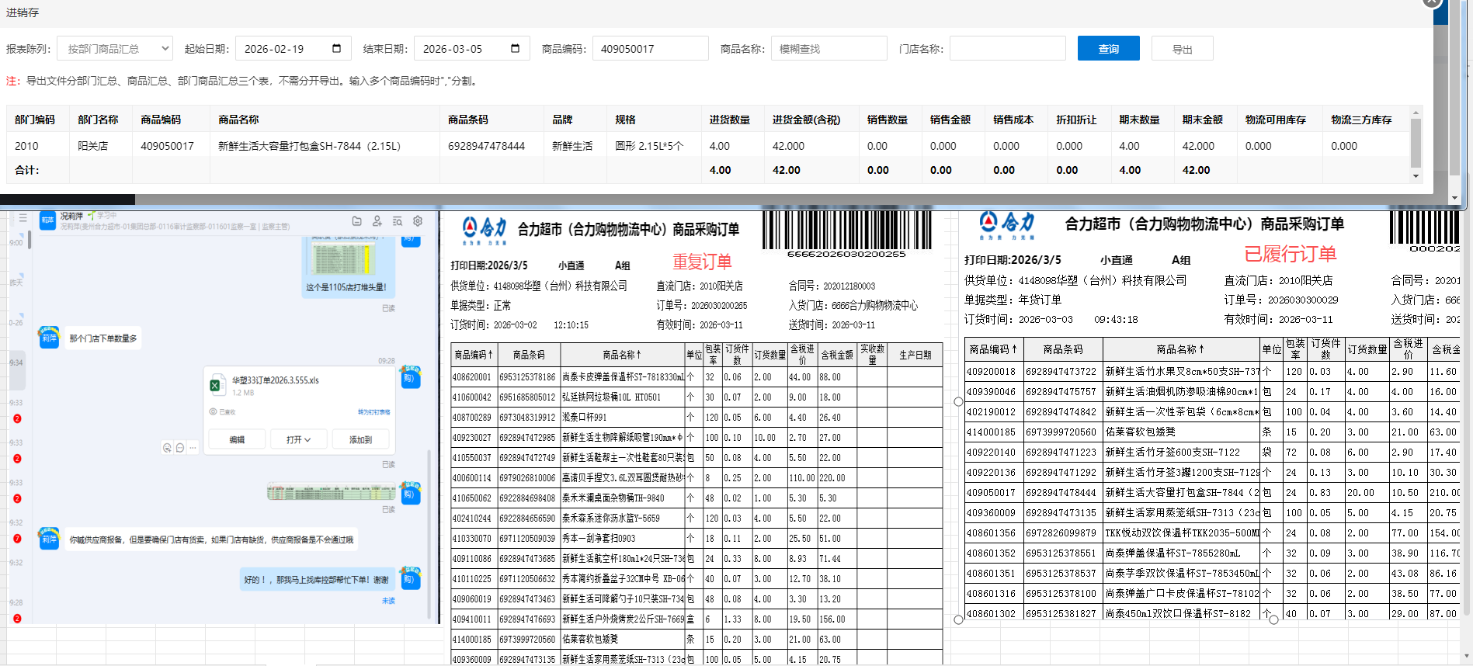Expand the 报表陈列 report type dropdown
The width and height of the screenshot is (1473, 666).
tap(115, 49)
